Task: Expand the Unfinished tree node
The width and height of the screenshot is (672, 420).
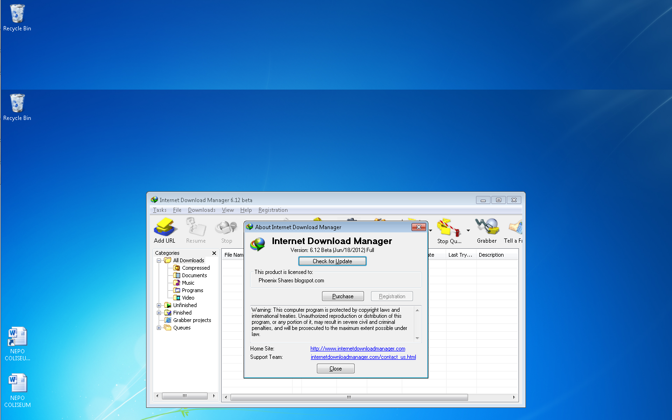Action: click(159, 305)
